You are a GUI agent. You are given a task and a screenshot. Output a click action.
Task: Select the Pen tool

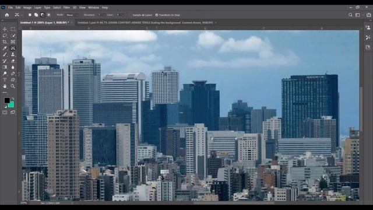tap(13, 73)
